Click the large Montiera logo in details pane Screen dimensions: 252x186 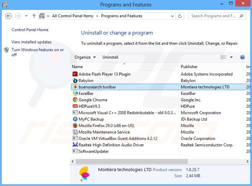[x=84, y=174]
